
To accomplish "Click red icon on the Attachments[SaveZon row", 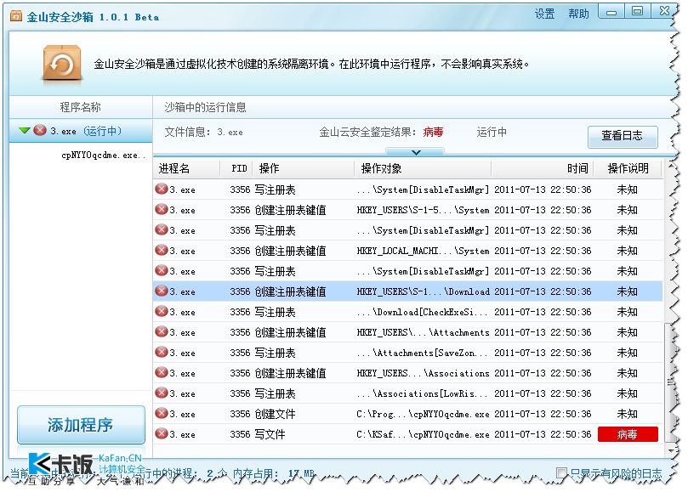I will pyautogui.click(x=161, y=353).
